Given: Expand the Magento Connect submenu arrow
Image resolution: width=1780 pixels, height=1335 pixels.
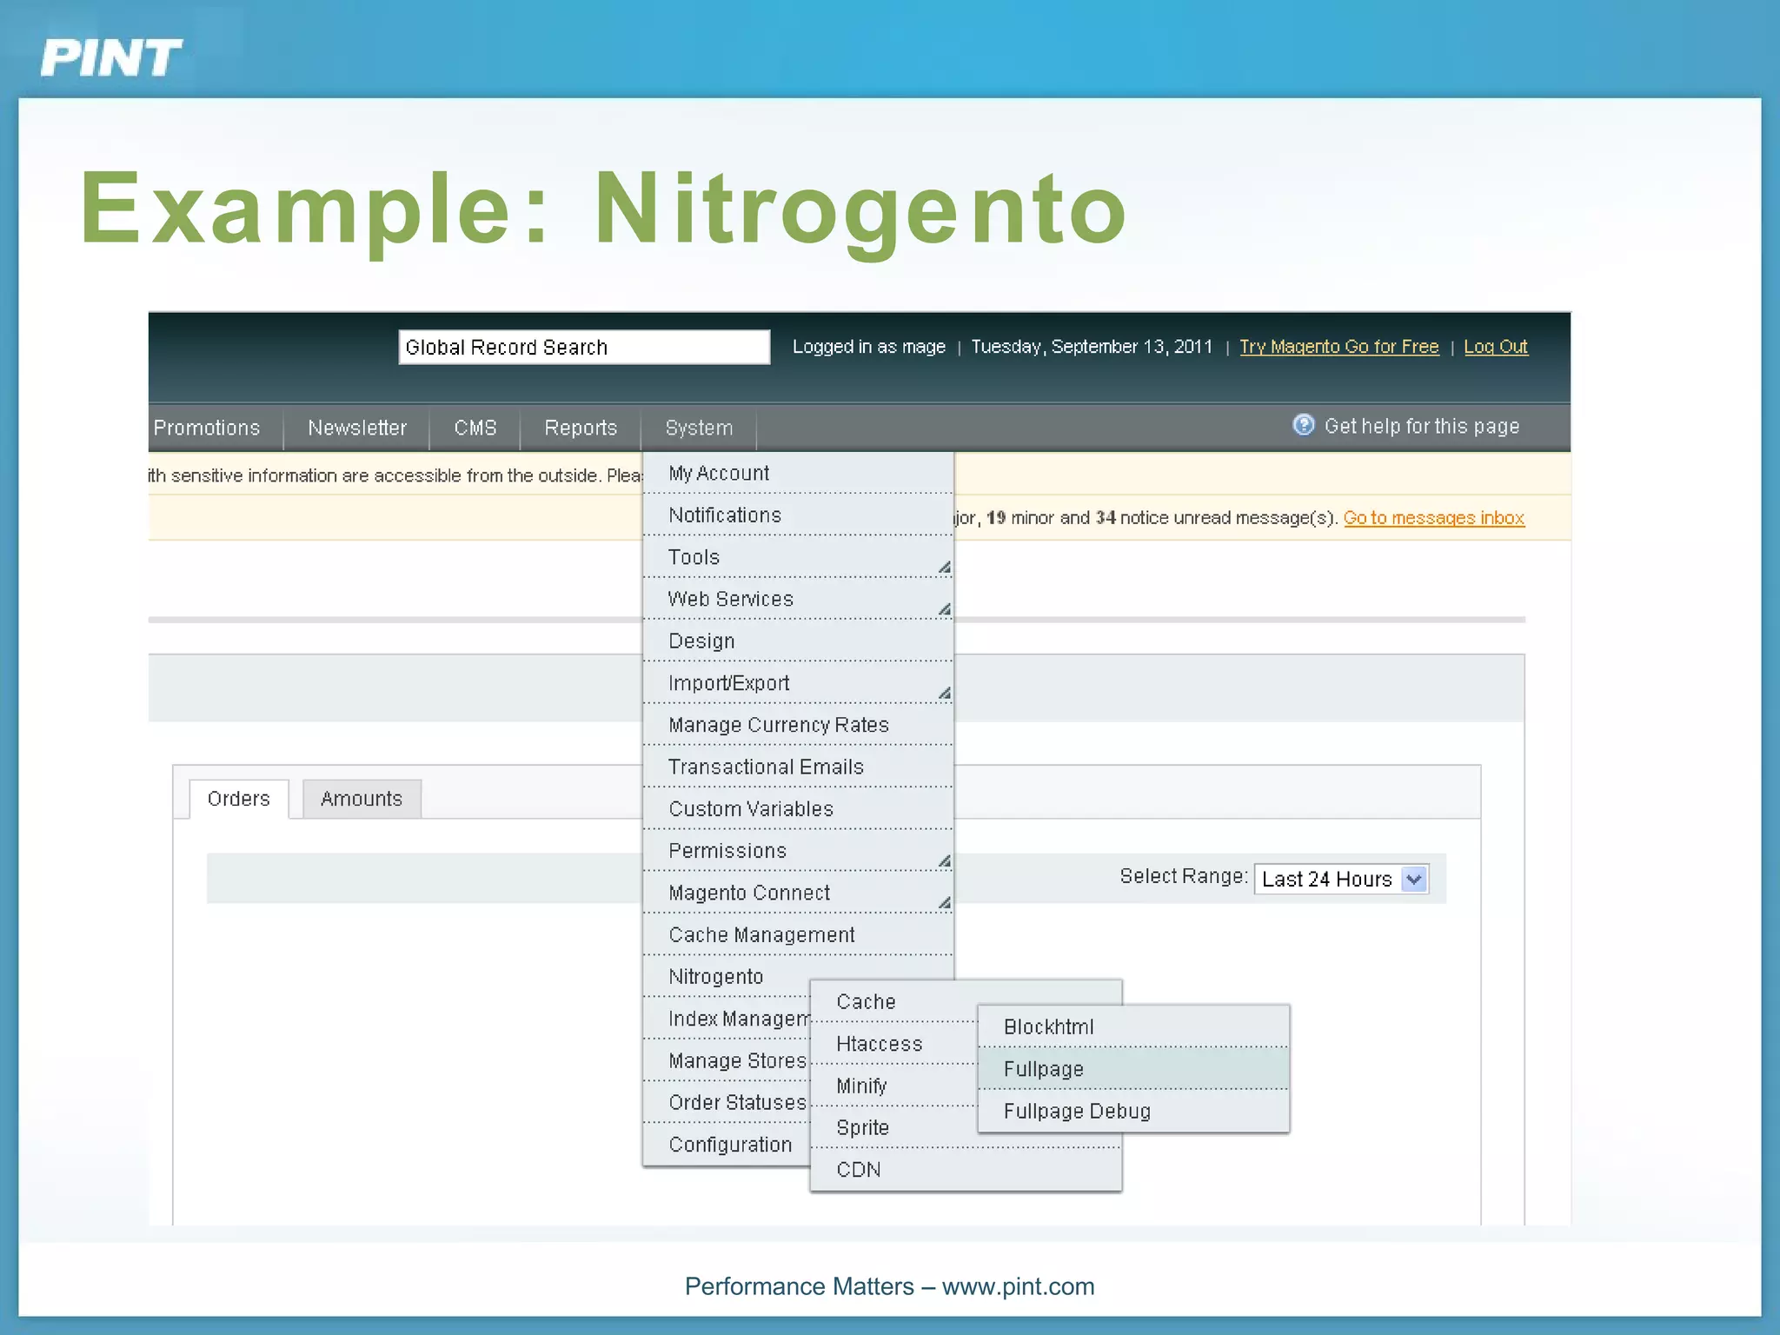Looking at the screenshot, I should 944,903.
